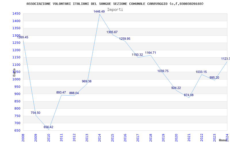This screenshot has width=230, height=143.
Task: Click the 2021 x-axis year label
Action: point(189,138)
